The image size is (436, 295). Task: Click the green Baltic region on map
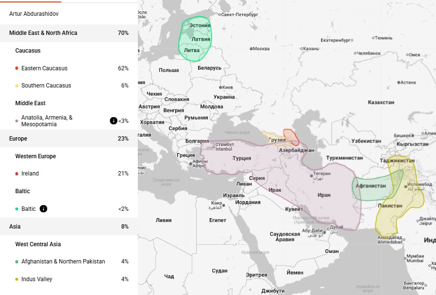[x=195, y=38]
